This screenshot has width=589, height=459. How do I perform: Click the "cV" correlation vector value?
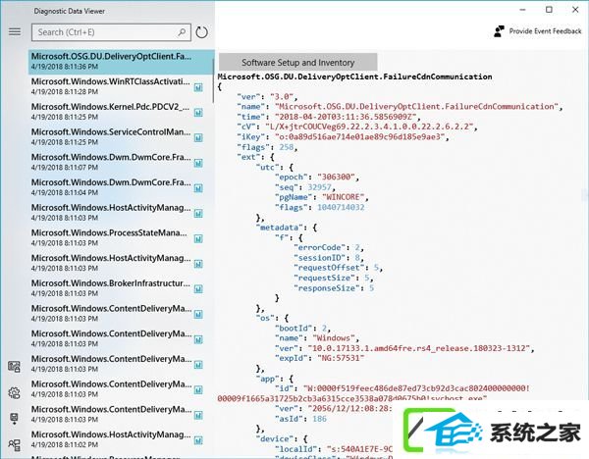pos(369,127)
